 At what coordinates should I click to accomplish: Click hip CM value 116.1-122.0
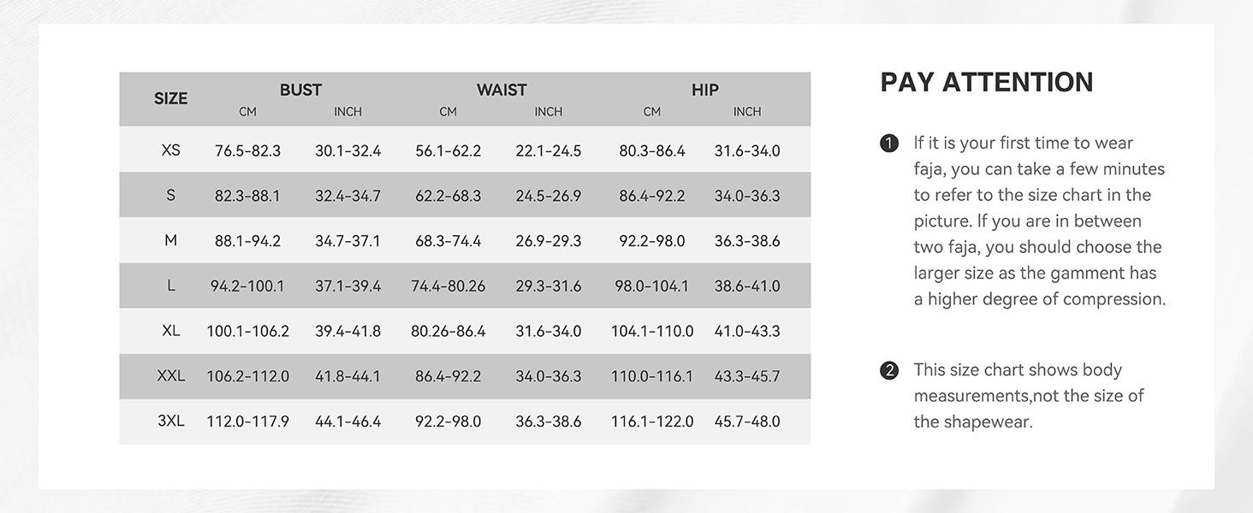651,422
